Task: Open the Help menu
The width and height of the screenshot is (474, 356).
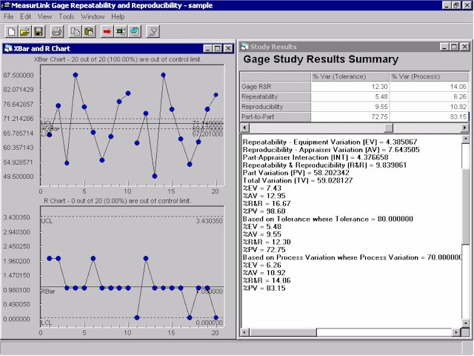Action: coord(118,16)
